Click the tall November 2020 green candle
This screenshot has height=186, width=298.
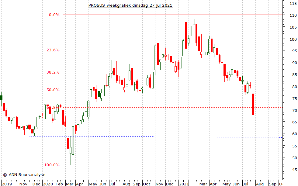[x=155, y=58]
